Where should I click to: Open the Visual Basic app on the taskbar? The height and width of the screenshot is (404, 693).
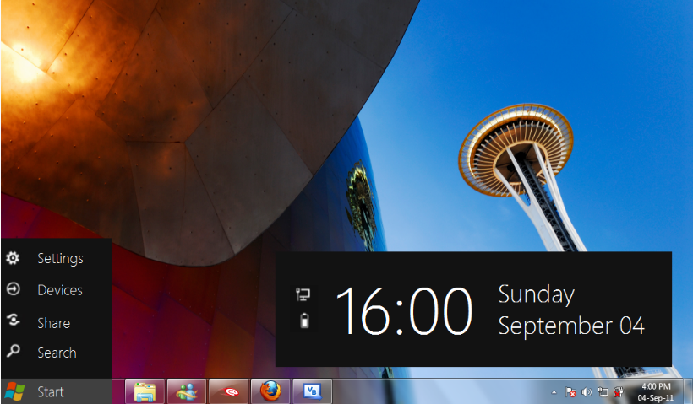click(312, 391)
